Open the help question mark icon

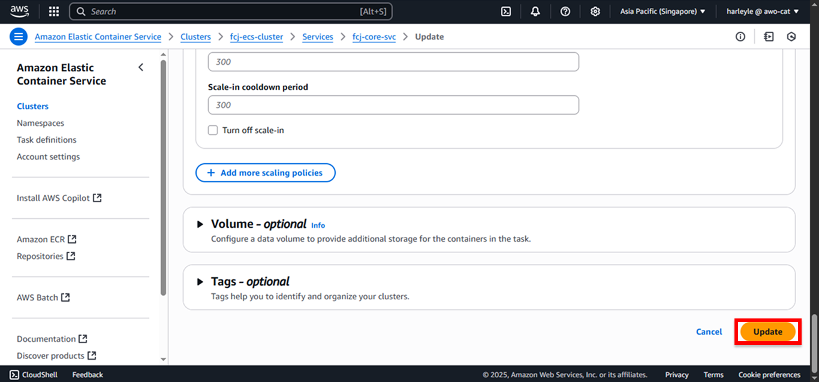tap(565, 11)
